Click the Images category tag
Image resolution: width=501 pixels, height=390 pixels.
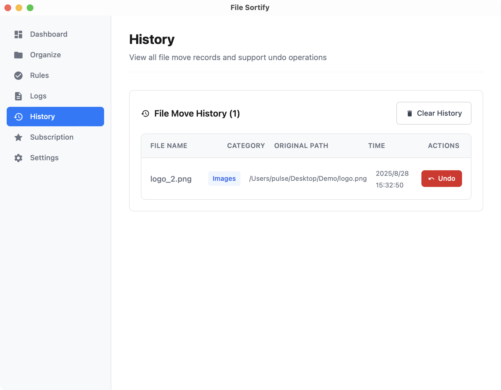click(x=224, y=179)
